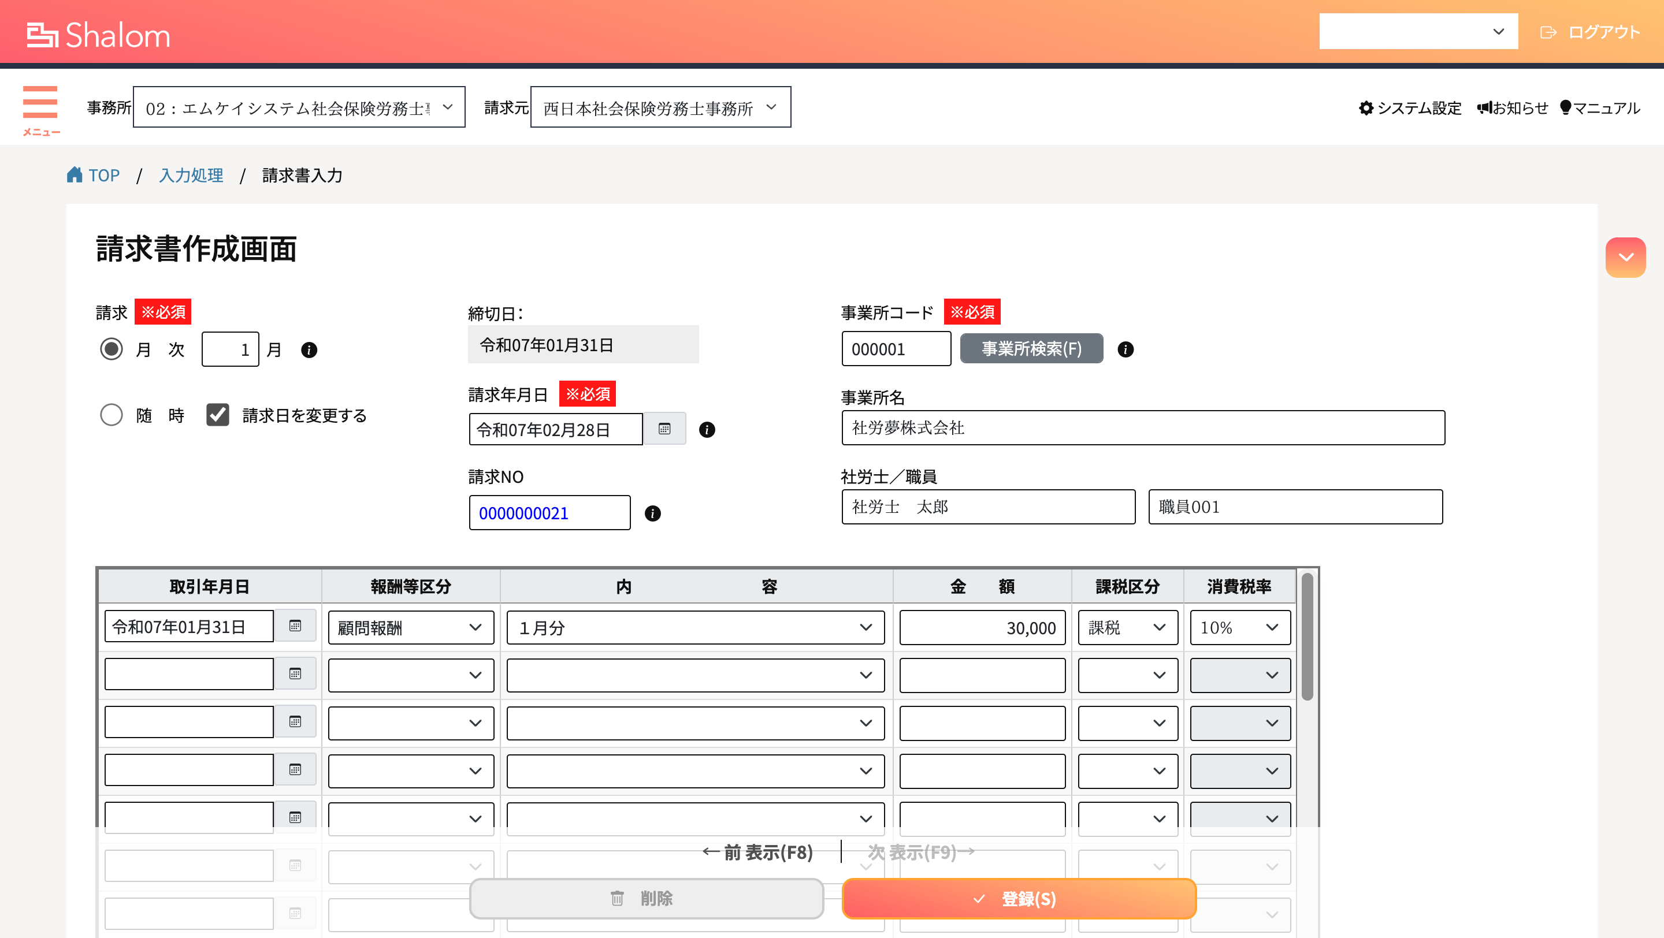Show info for monthly billing month
1664x938 pixels.
tap(310, 350)
